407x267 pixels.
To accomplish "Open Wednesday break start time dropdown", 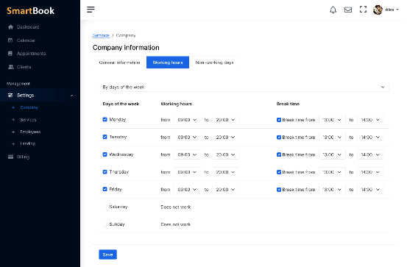I will coord(332,154).
